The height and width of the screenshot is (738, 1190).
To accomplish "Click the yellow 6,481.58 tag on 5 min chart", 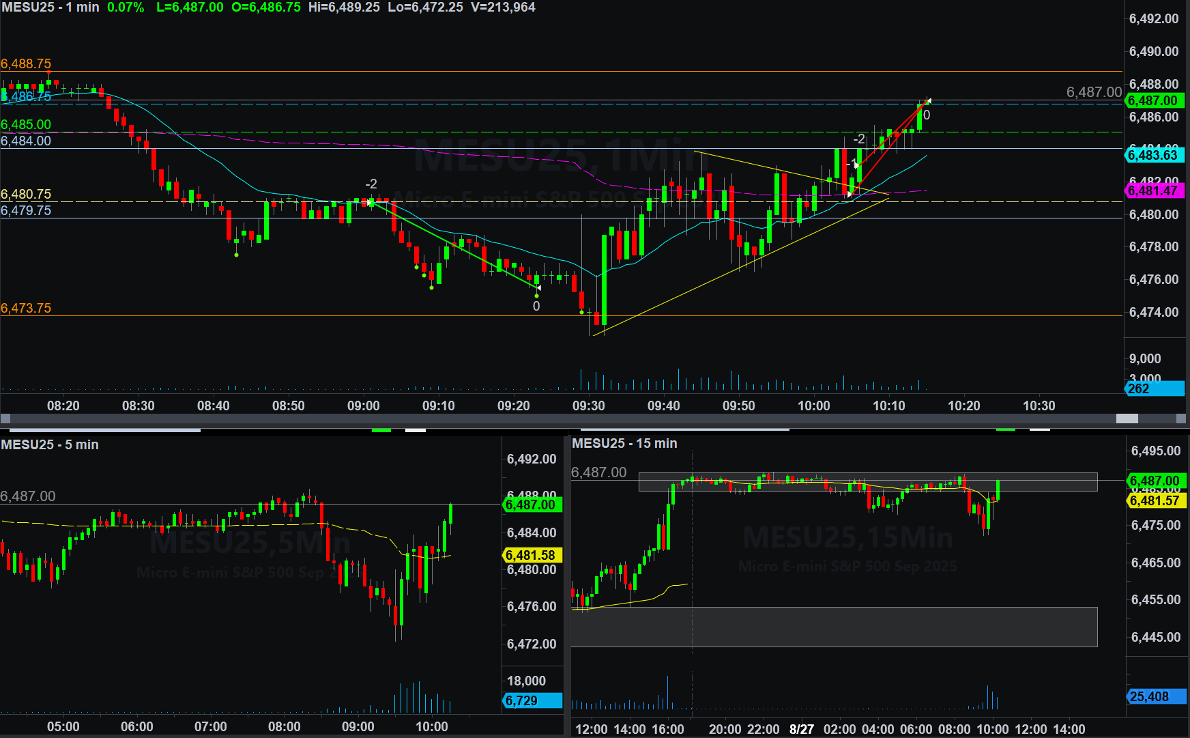I will point(532,555).
